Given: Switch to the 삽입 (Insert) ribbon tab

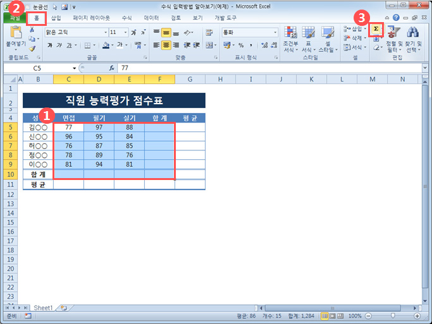Looking at the screenshot, I should pos(56,18).
